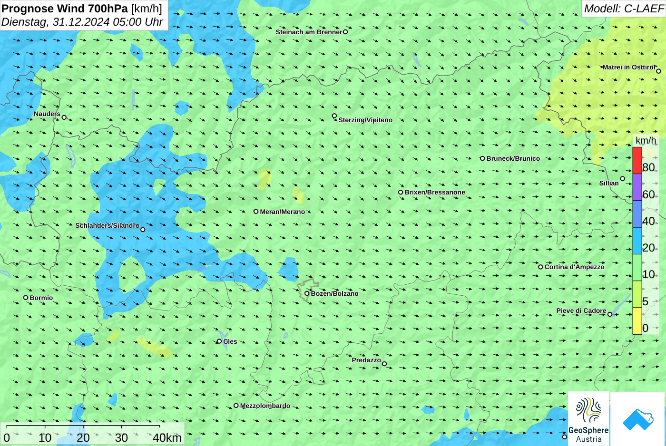Click the "30" tick on the distance scale
Screen dimensions: 666x446
[x=121, y=437]
